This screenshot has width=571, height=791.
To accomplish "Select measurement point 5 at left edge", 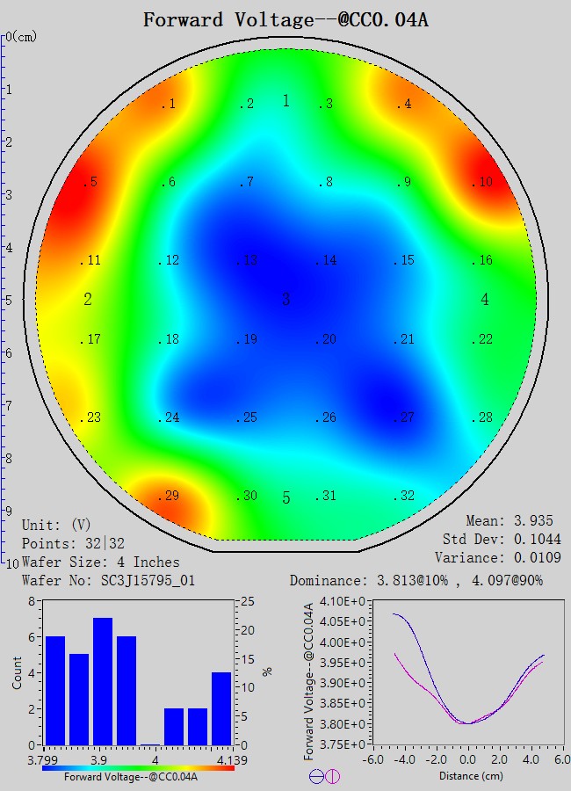I will [90, 183].
